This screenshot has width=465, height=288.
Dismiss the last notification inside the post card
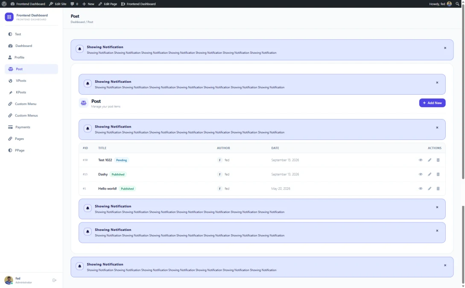pyautogui.click(x=437, y=231)
